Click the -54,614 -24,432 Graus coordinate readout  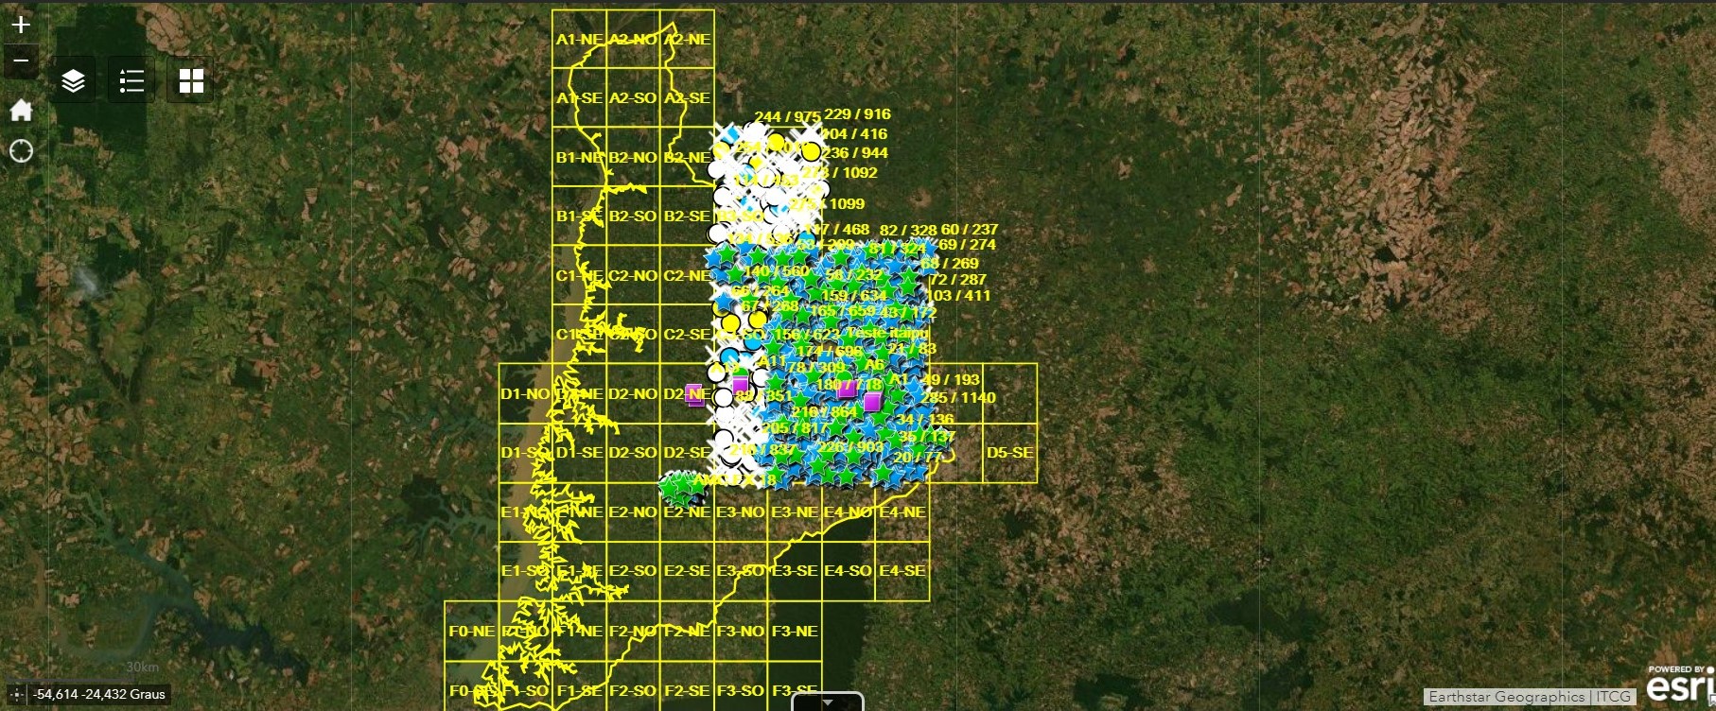(99, 694)
